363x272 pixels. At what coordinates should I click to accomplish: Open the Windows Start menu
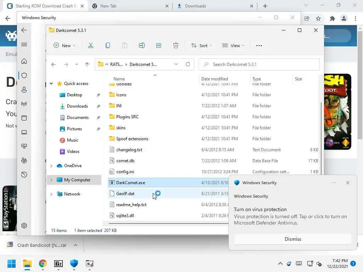coord(11,263)
